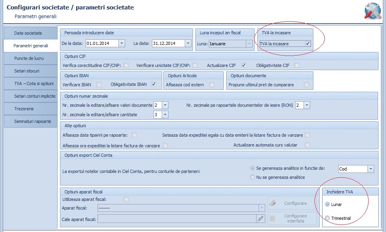Toggle the Obligativitate IBAN checkbox
This screenshot has width=386, height=232.
click(x=154, y=84)
